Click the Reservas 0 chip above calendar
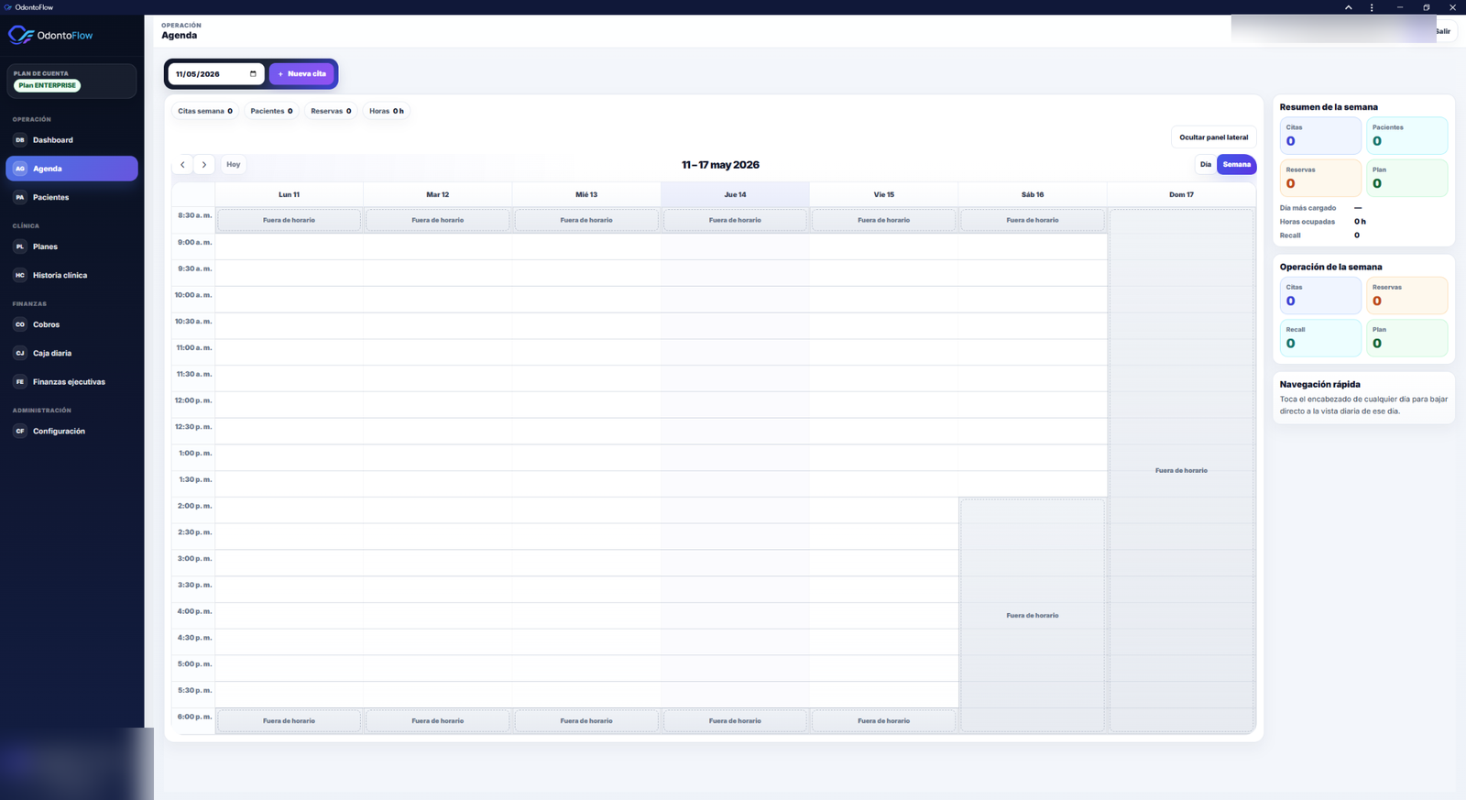1466x800 pixels. 331,111
